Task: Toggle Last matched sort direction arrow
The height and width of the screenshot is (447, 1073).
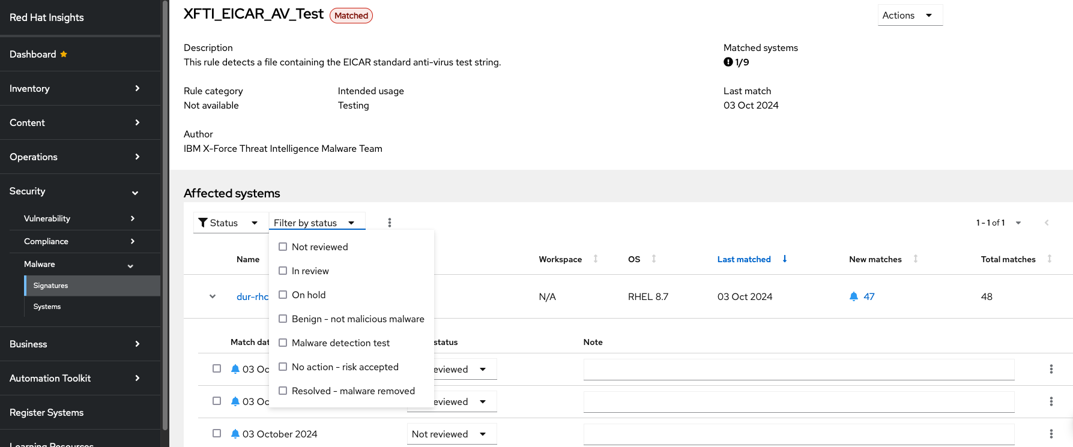Action: (x=785, y=259)
